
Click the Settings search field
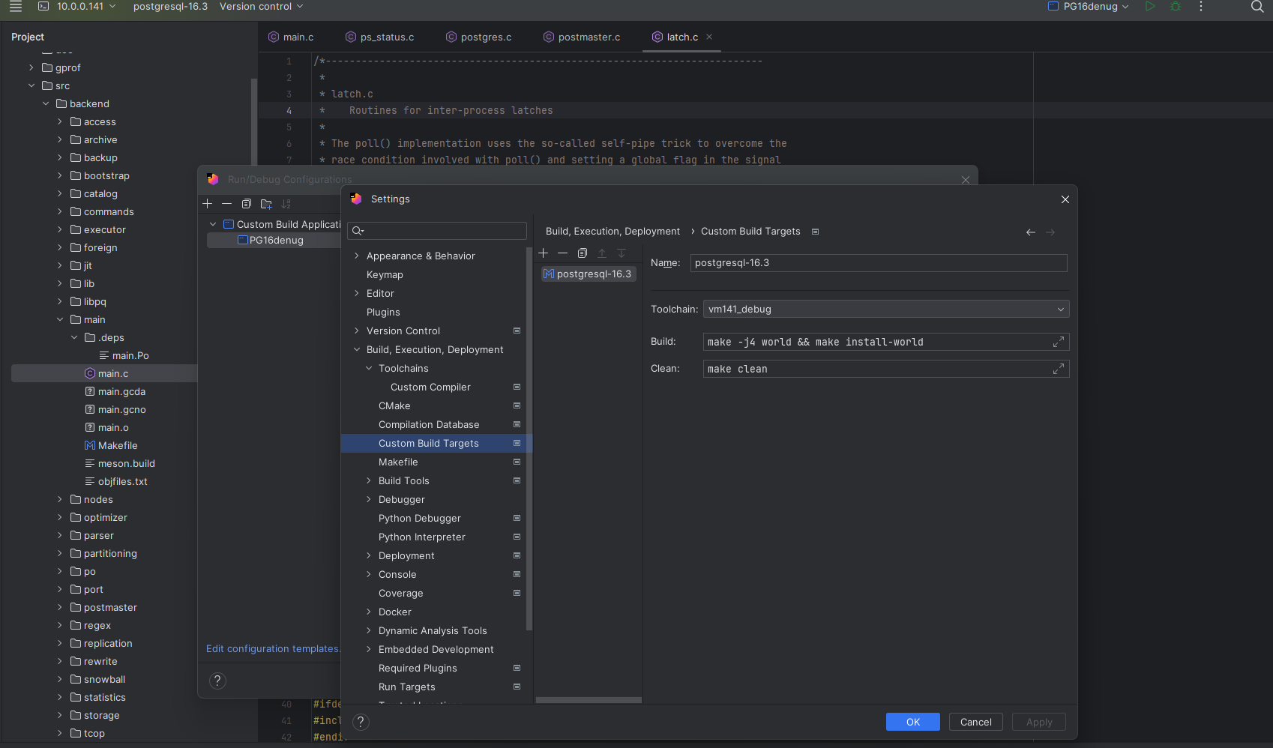click(x=437, y=231)
